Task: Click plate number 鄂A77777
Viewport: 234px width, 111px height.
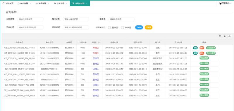Action: coord(69,80)
